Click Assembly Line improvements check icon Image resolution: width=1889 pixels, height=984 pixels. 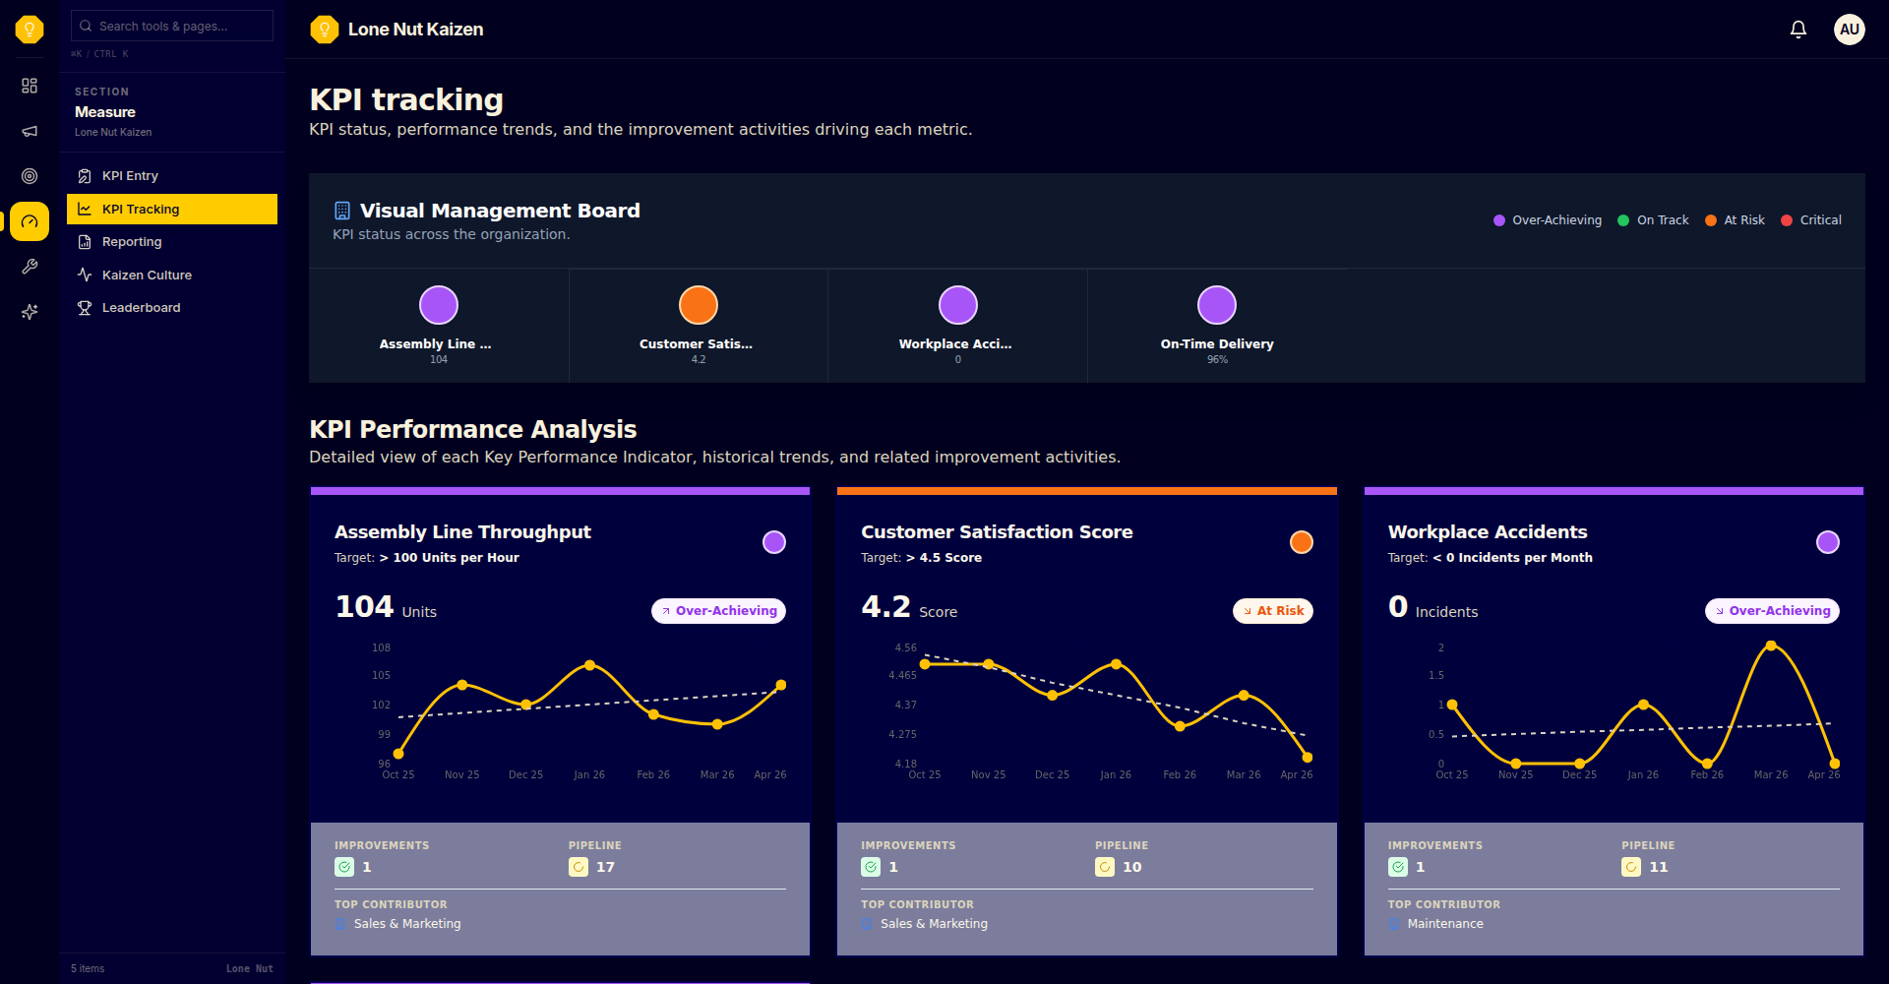coord(344,867)
